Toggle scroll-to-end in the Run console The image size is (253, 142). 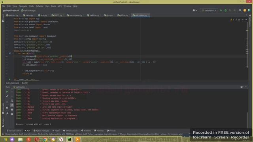(x=12, y=105)
